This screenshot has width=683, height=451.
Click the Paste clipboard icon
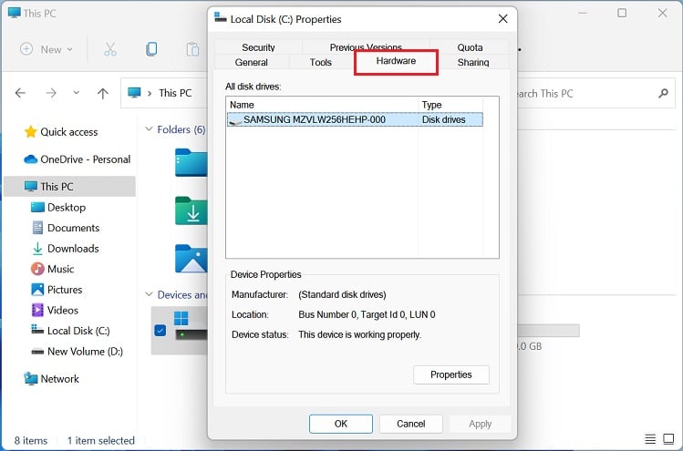192,49
